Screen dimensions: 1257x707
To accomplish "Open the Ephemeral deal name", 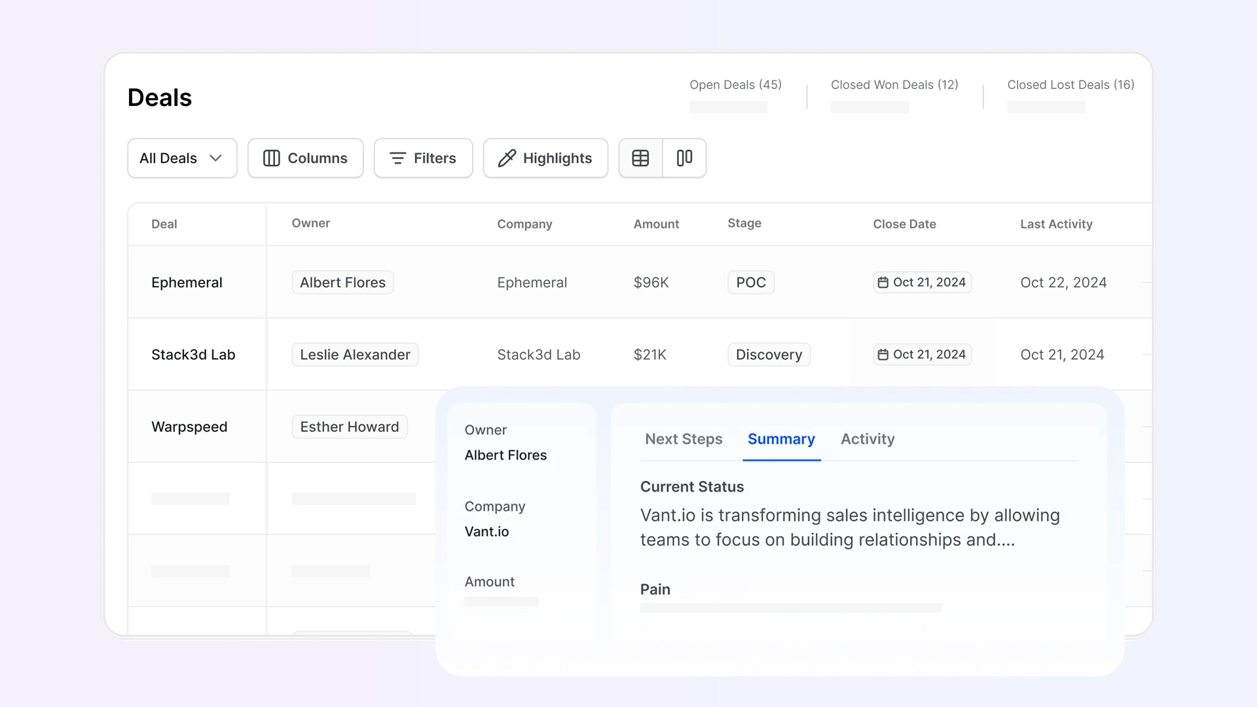I will 187,282.
